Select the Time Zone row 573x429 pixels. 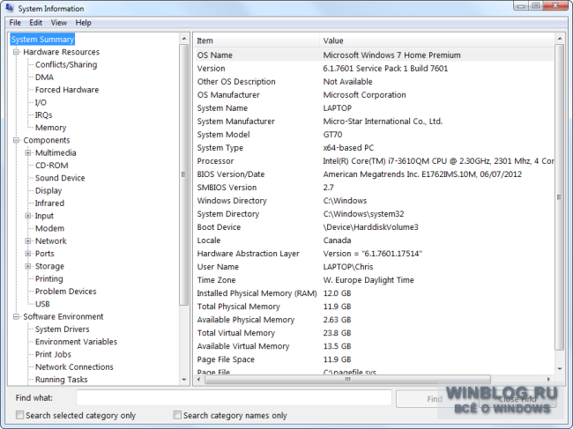click(374, 280)
